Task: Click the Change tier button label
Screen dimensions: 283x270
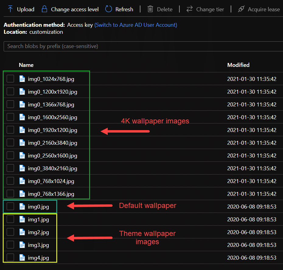Action: [210, 9]
